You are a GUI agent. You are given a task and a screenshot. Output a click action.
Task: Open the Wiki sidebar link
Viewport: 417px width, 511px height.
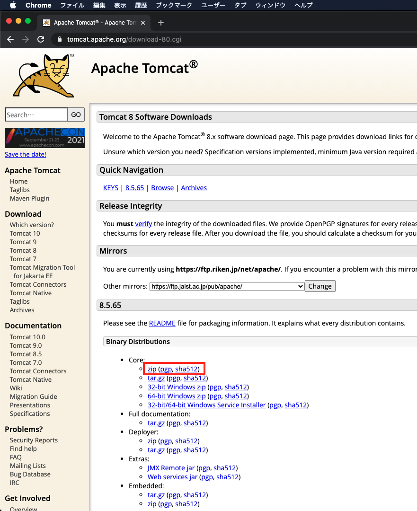tap(16, 388)
